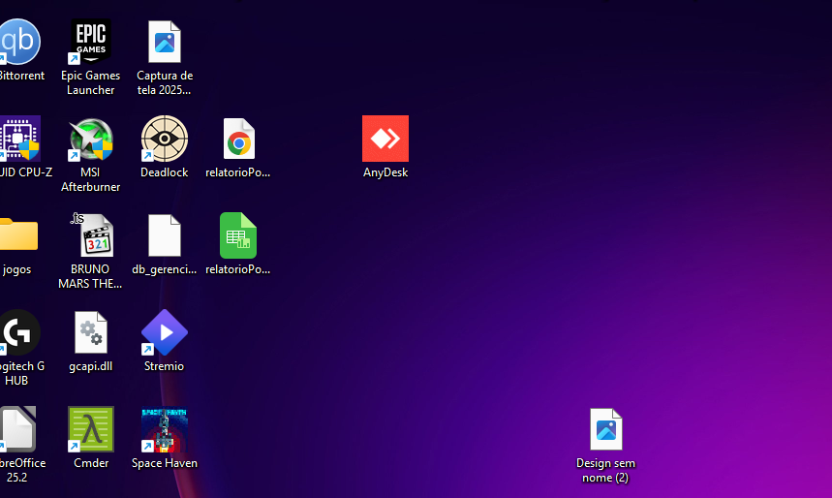
Task: Launch Epic Games Launcher shortcut
Action: click(x=91, y=43)
